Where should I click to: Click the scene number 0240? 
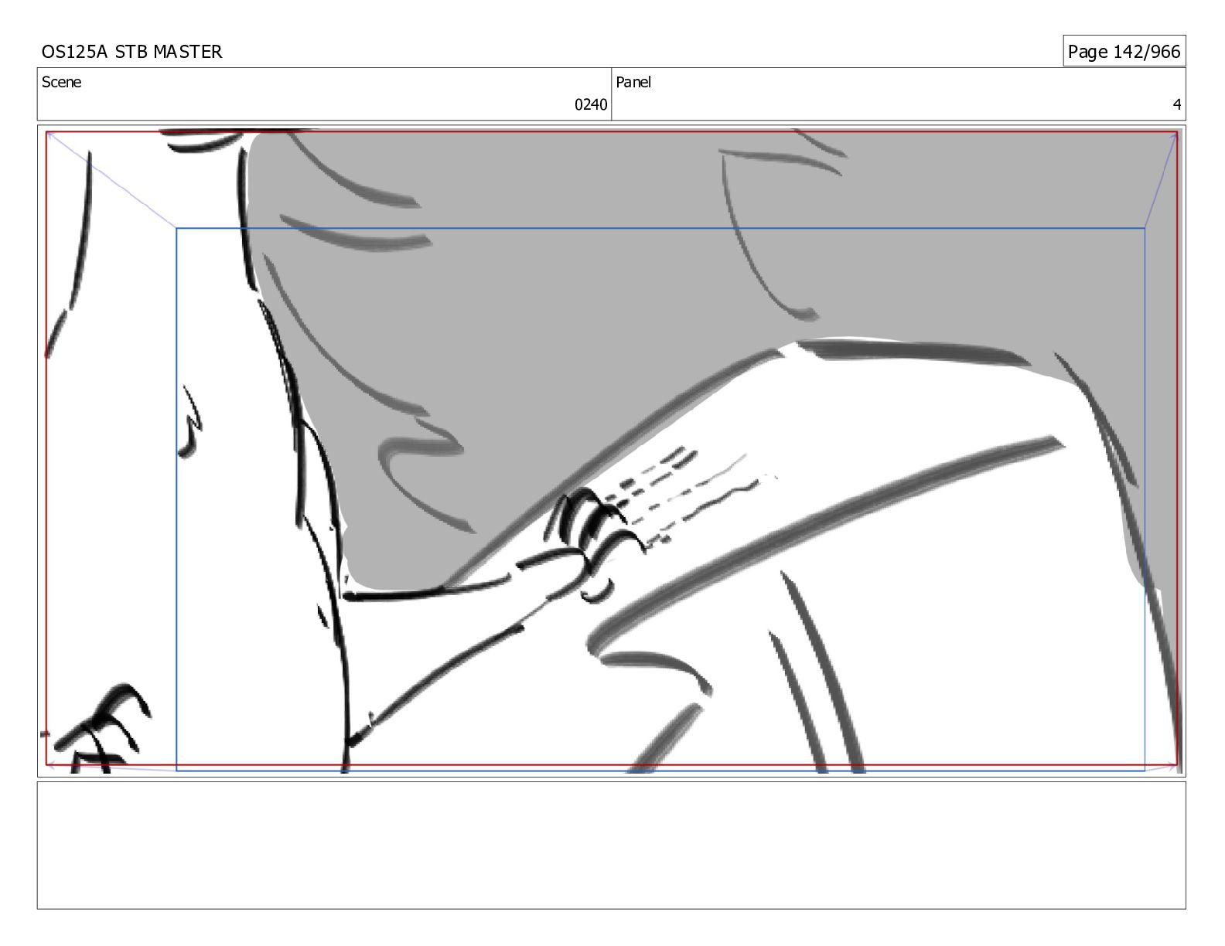point(590,104)
